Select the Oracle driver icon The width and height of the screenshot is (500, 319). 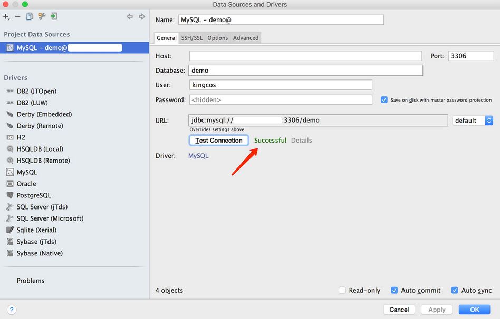pos(10,184)
